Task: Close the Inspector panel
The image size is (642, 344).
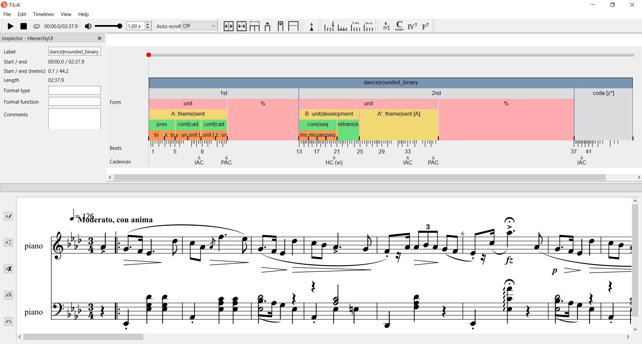Action: [x=99, y=38]
